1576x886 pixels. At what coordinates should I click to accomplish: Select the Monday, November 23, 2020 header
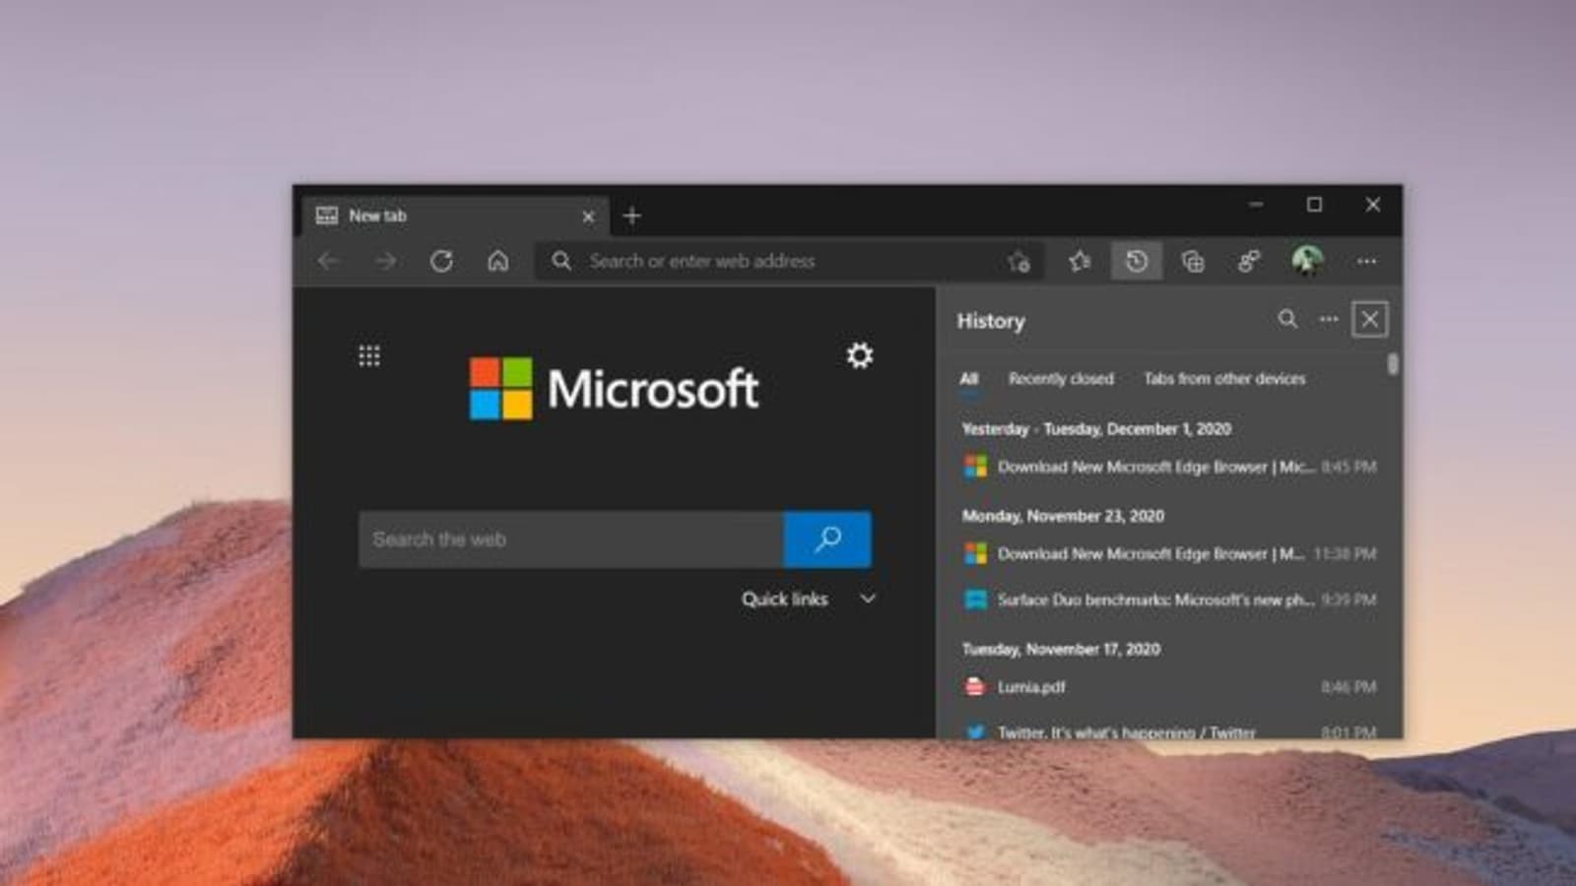pyautogui.click(x=1063, y=516)
